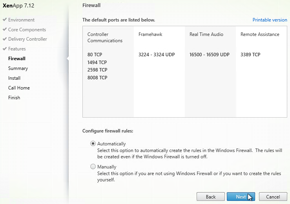Select the Finish step in sidebar

pos(14,98)
